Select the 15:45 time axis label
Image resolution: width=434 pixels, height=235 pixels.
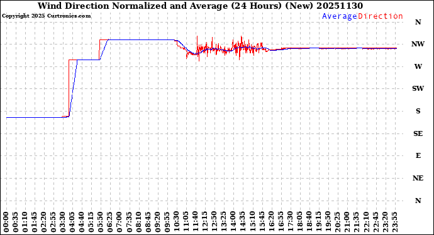click(262, 222)
